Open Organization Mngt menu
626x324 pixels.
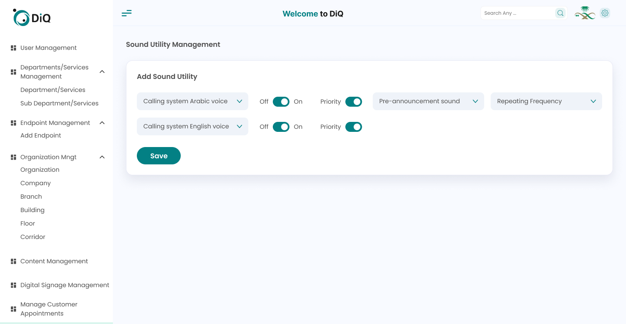[48, 157]
